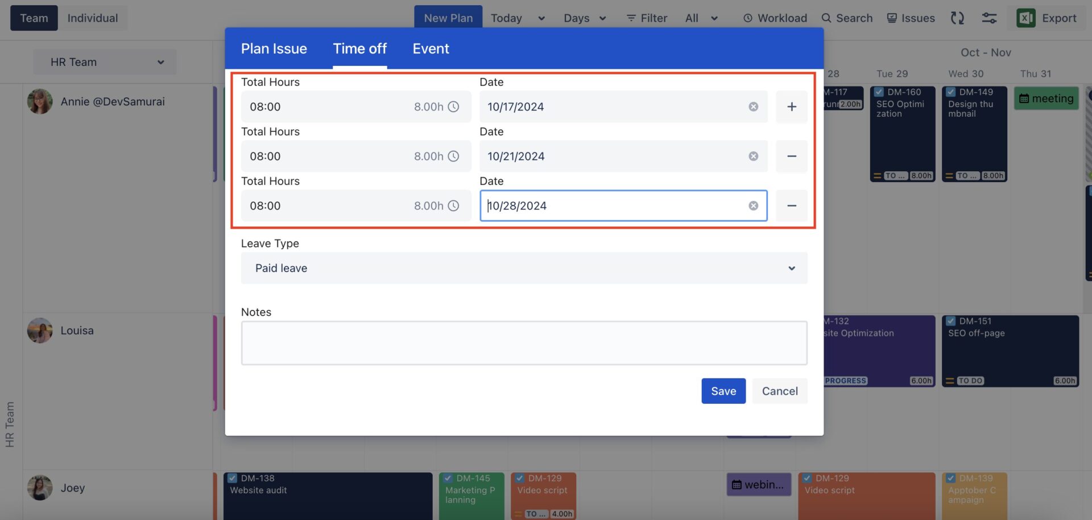Click the New Plan button
This screenshot has width=1092, height=520.
point(448,17)
